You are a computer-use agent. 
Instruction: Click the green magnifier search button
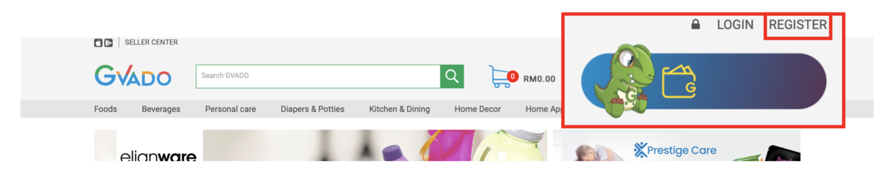[452, 76]
